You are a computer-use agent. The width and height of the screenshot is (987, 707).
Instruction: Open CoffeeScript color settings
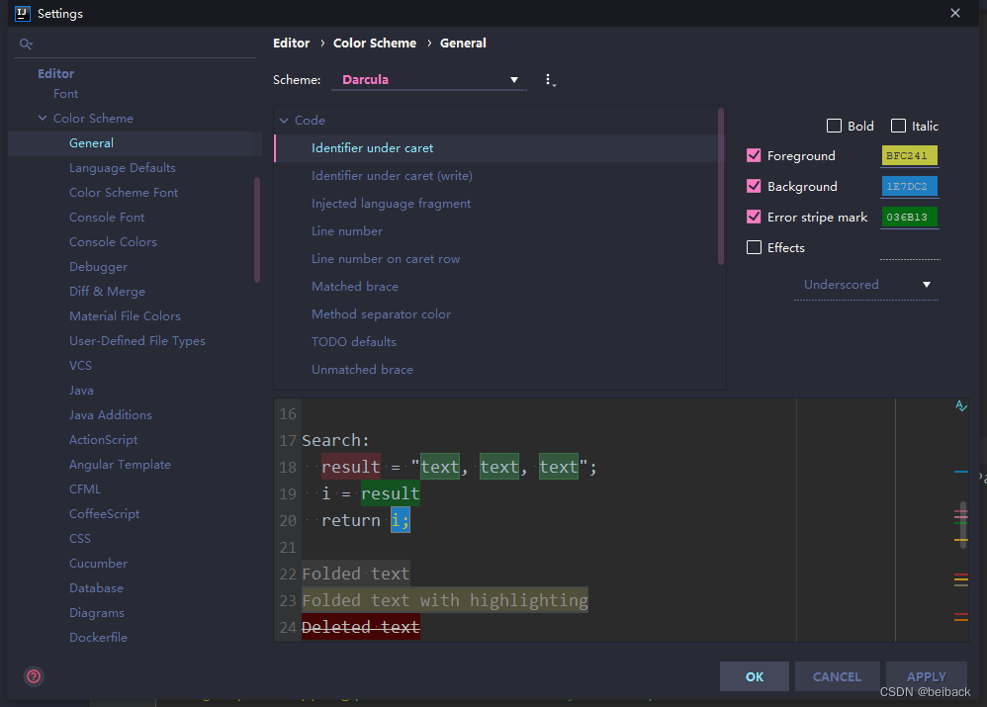point(104,514)
